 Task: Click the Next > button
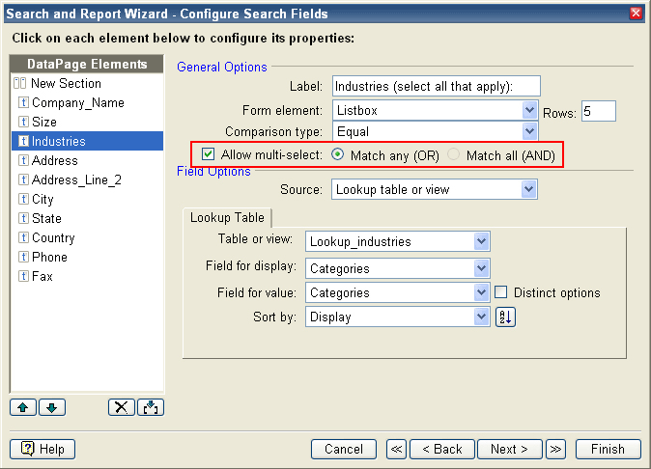[x=510, y=449]
